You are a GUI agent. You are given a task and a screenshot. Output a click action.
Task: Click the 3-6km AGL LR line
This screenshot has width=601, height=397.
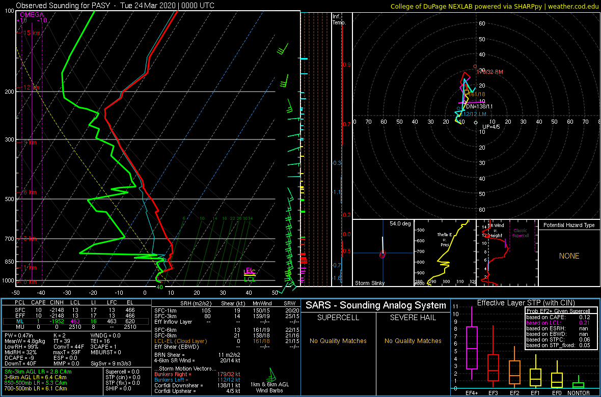[37, 378]
